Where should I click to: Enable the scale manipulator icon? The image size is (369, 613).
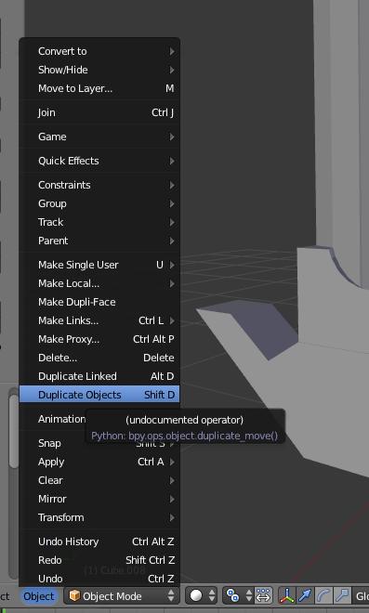pos(342,595)
